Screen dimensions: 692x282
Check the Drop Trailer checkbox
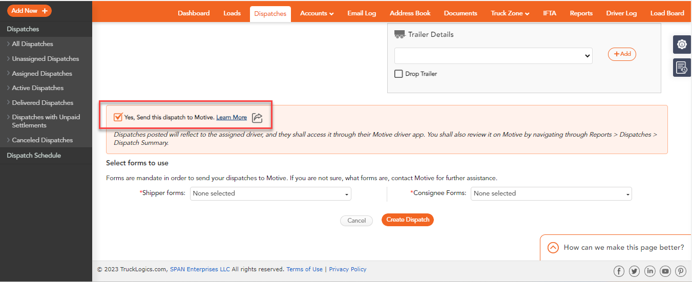(x=399, y=74)
